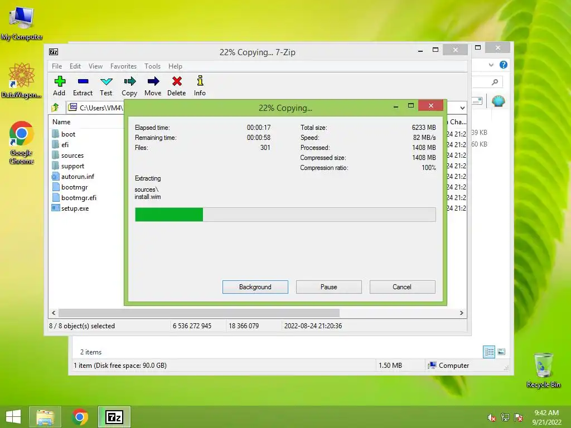
Task: Click the muted volume tray icon
Action: point(491,418)
